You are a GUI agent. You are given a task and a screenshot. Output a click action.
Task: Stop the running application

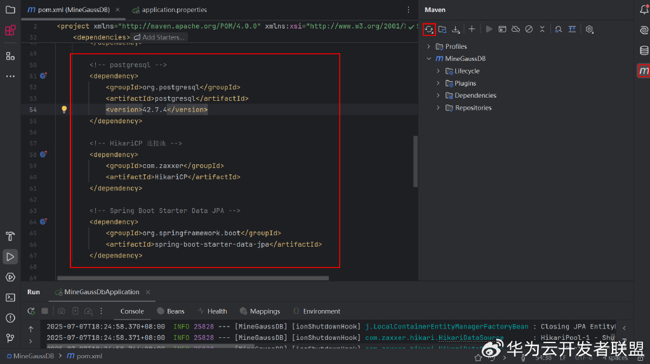[45, 311]
